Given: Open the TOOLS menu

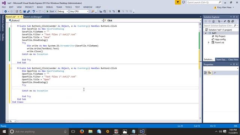Looking at the screenshot, I should 68,7.
